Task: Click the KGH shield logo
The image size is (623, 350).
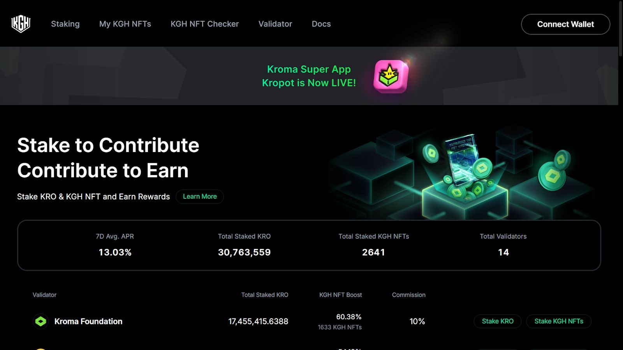Action: pyautogui.click(x=21, y=24)
